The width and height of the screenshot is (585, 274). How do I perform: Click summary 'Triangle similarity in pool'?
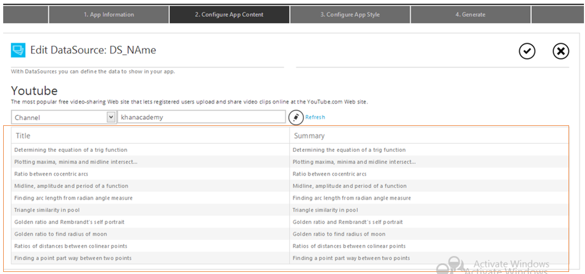click(325, 210)
